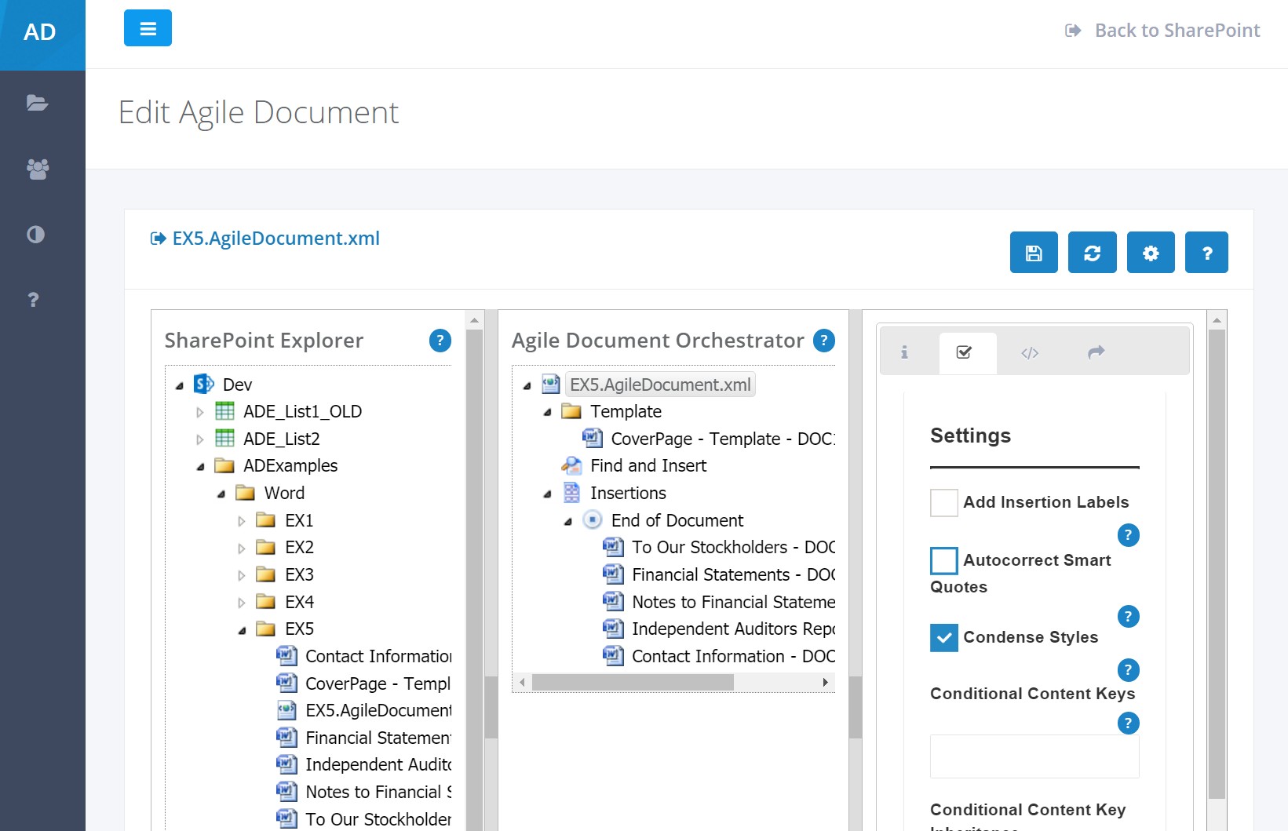Open the sidebar question mark help icon
This screenshot has height=831, width=1288.
coord(33,300)
